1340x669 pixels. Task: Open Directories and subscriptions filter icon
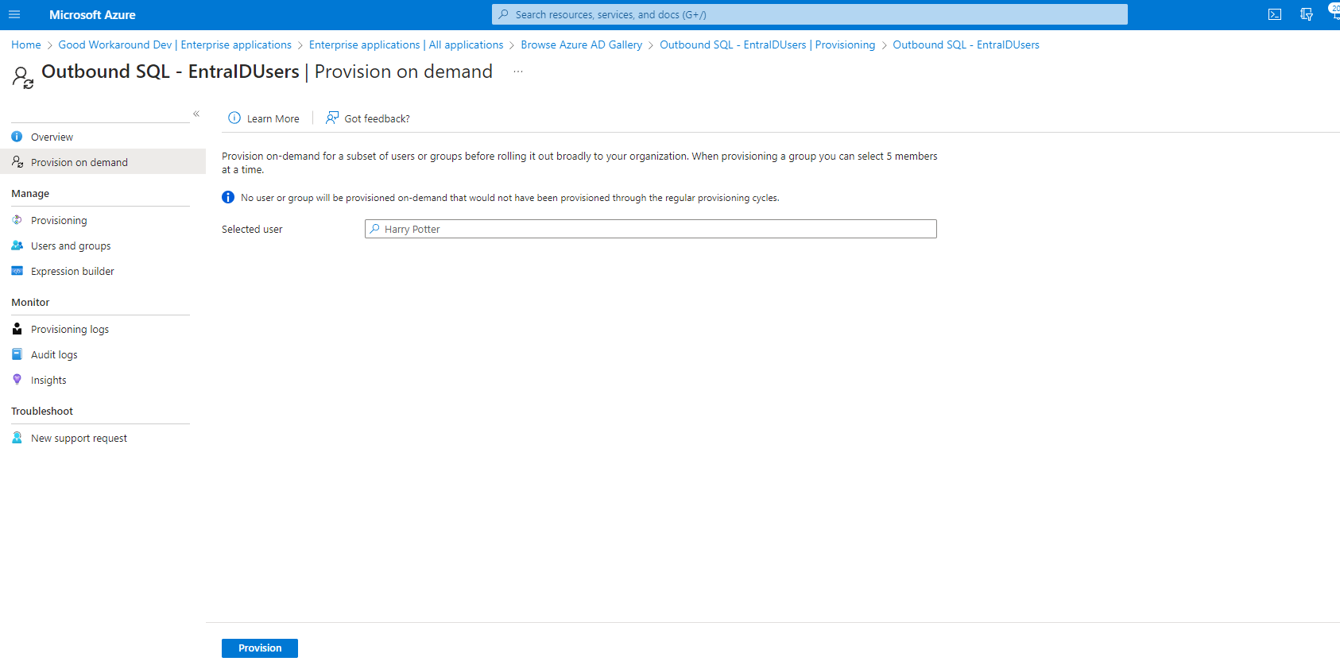tap(1306, 14)
